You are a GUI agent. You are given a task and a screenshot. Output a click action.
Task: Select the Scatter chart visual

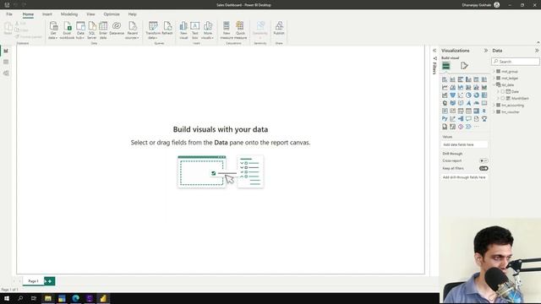[461, 95]
